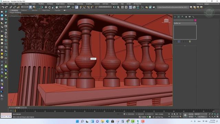Image resolution: width=220 pixels, height=124 pixels.
Task: Toggle the 3D Snaps button
Action: [81, 7]
